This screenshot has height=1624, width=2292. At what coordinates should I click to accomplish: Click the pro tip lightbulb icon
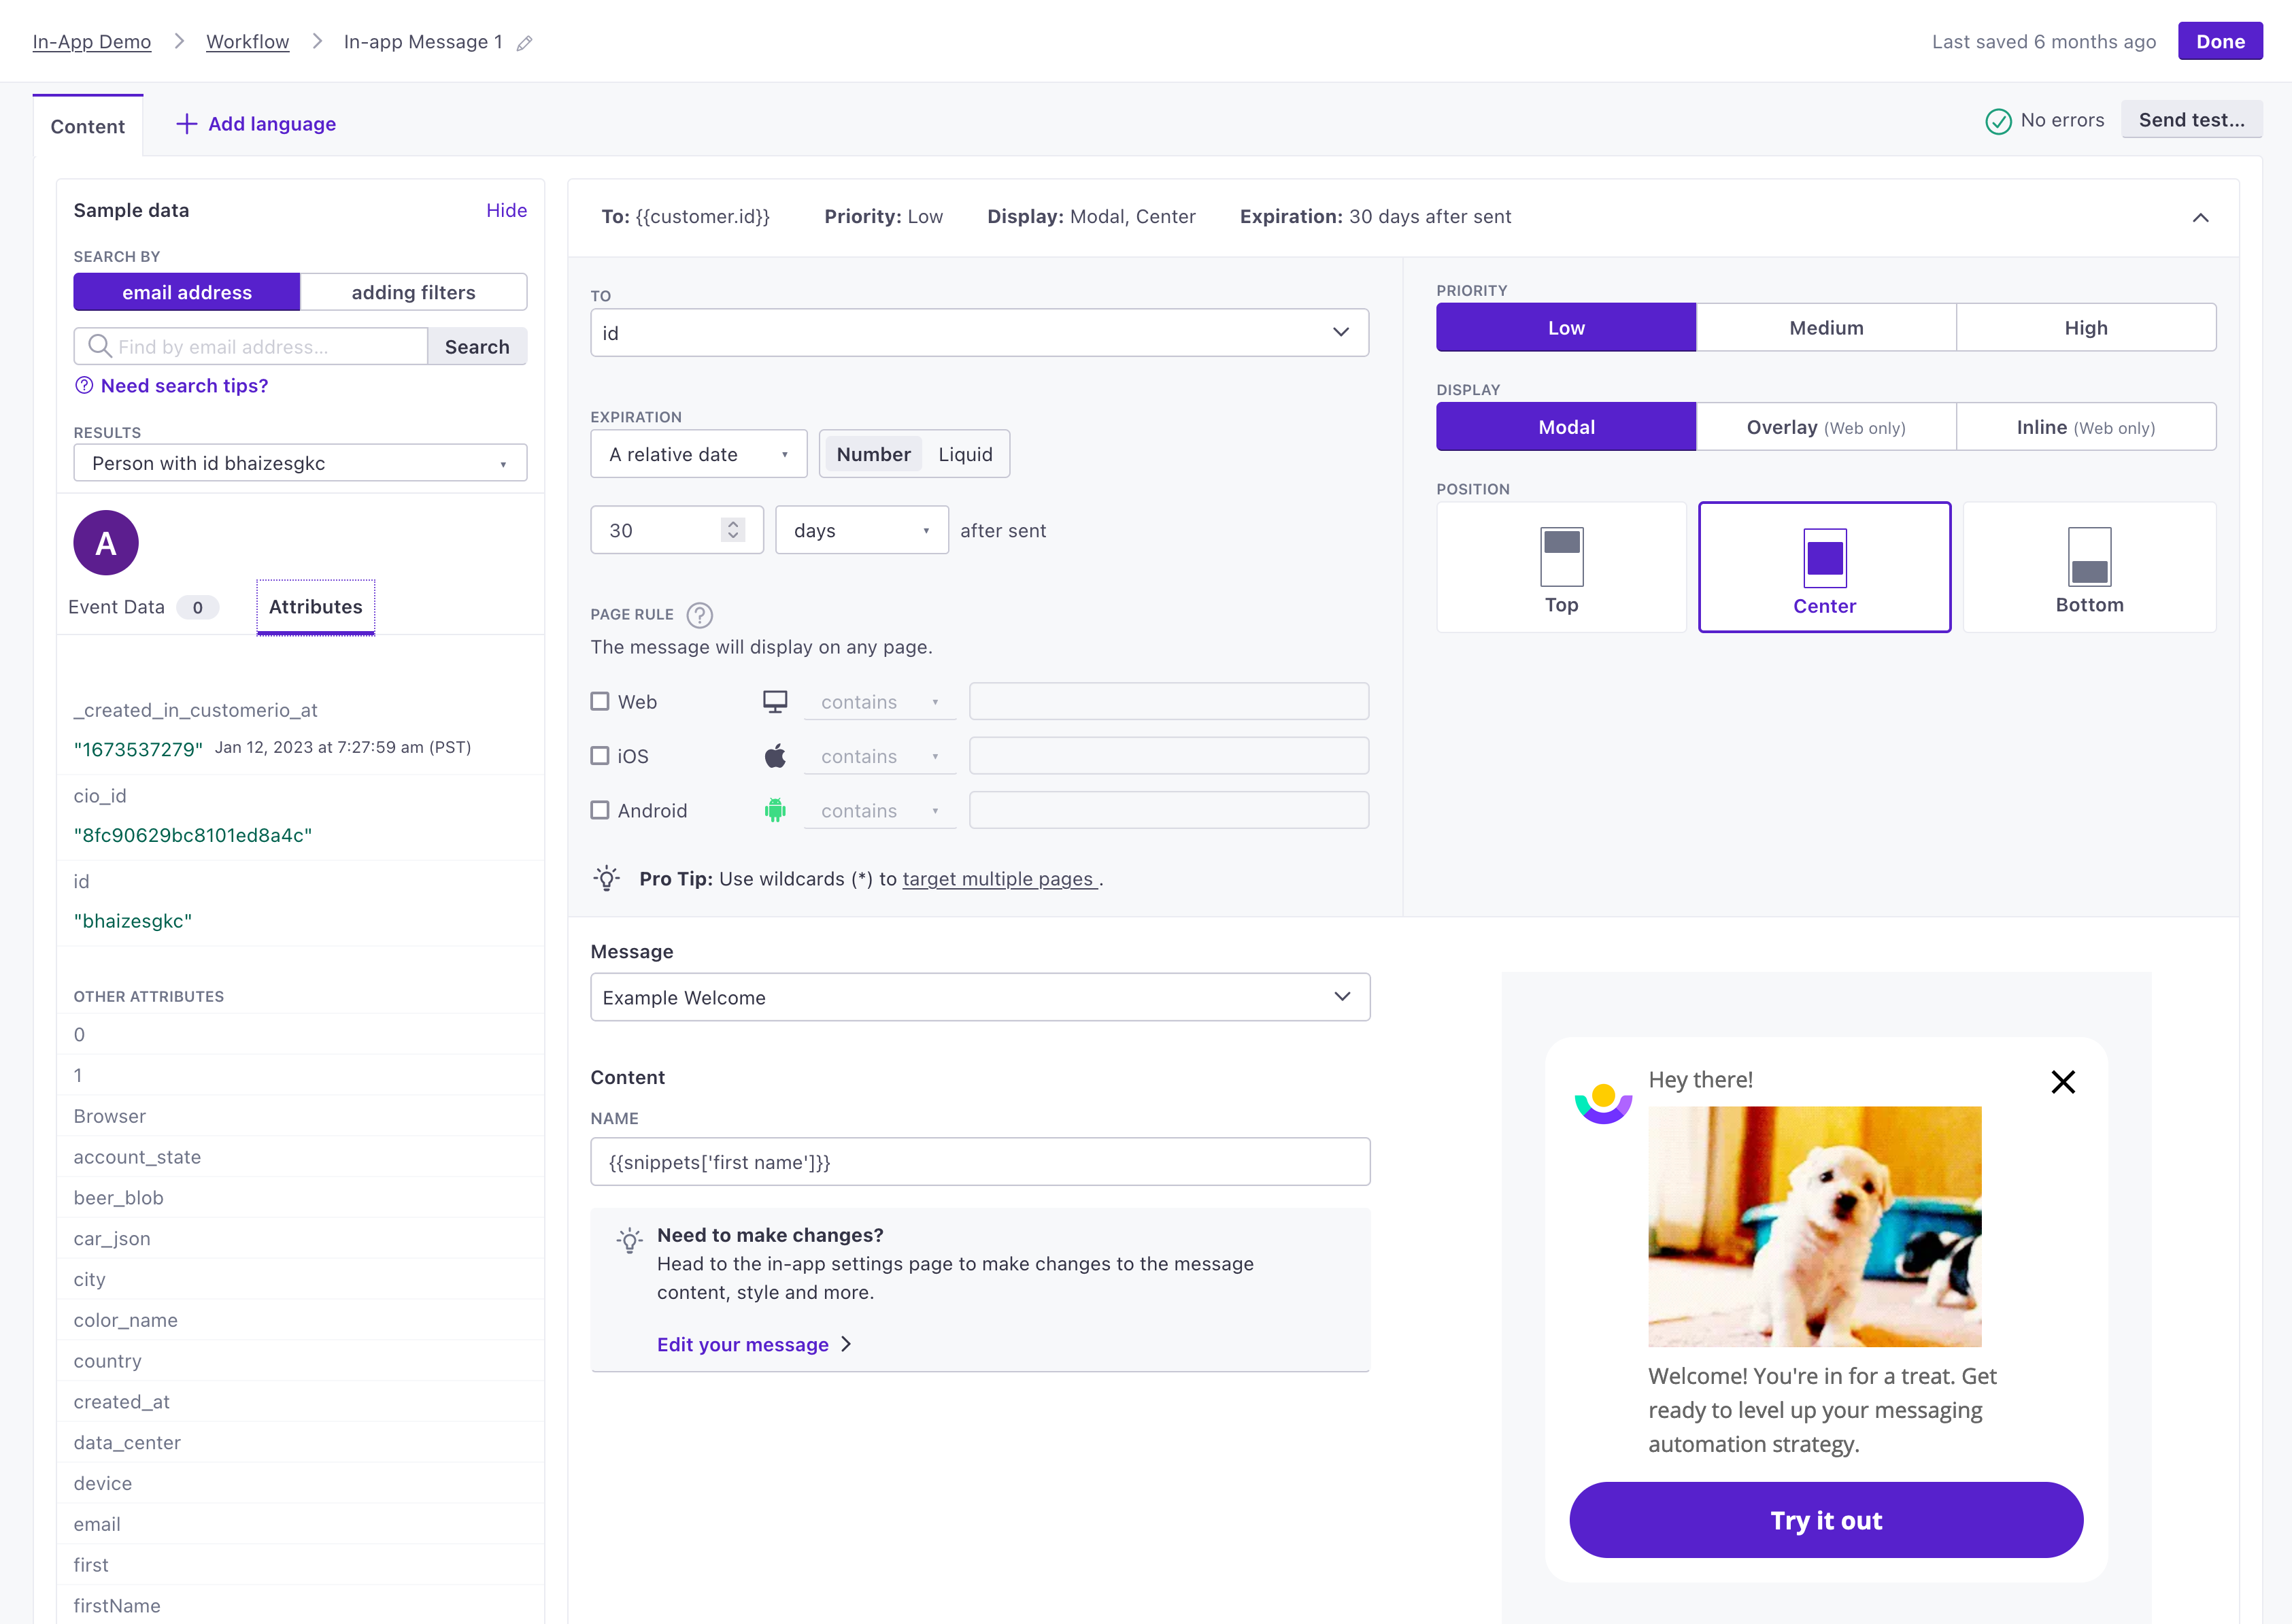coord(607,879)
